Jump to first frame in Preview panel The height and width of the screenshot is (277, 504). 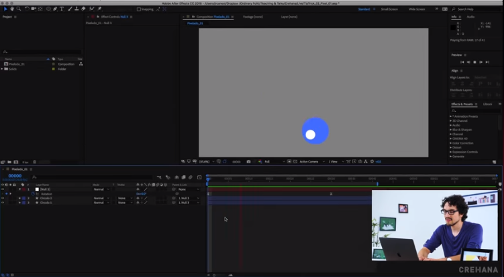tap(462, 62)
